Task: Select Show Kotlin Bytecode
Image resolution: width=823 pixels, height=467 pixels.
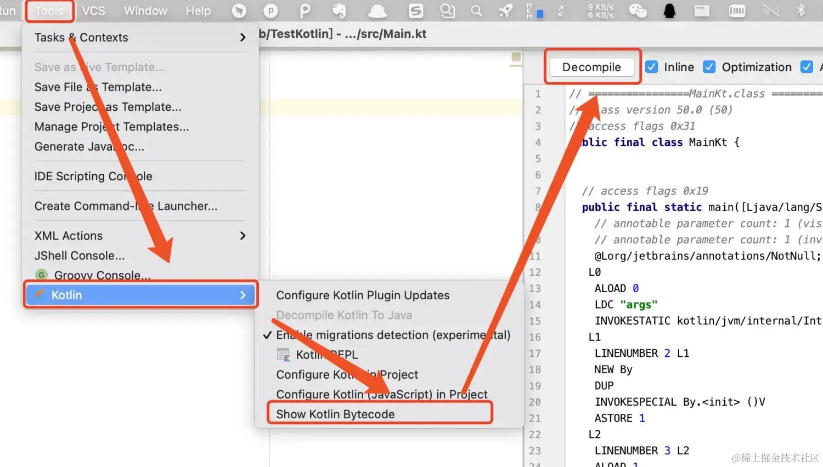Action: click(x=335, y=414)
